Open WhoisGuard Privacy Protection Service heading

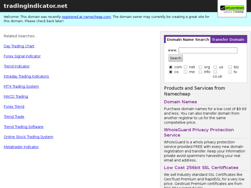[x=199, y=132]
